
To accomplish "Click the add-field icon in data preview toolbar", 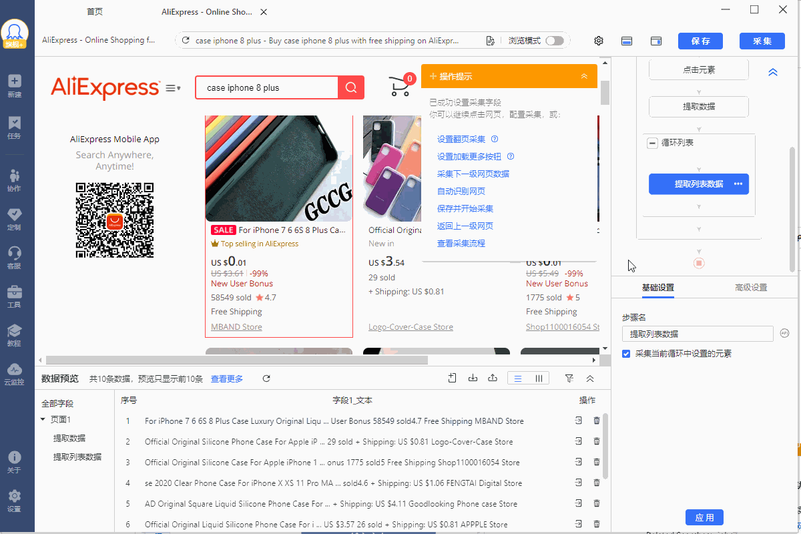I will point(453,378).
